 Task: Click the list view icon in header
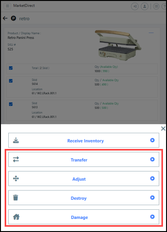pos(156,6)
